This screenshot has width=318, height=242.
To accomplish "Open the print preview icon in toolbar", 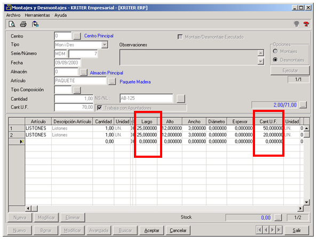I will point(12,25).
